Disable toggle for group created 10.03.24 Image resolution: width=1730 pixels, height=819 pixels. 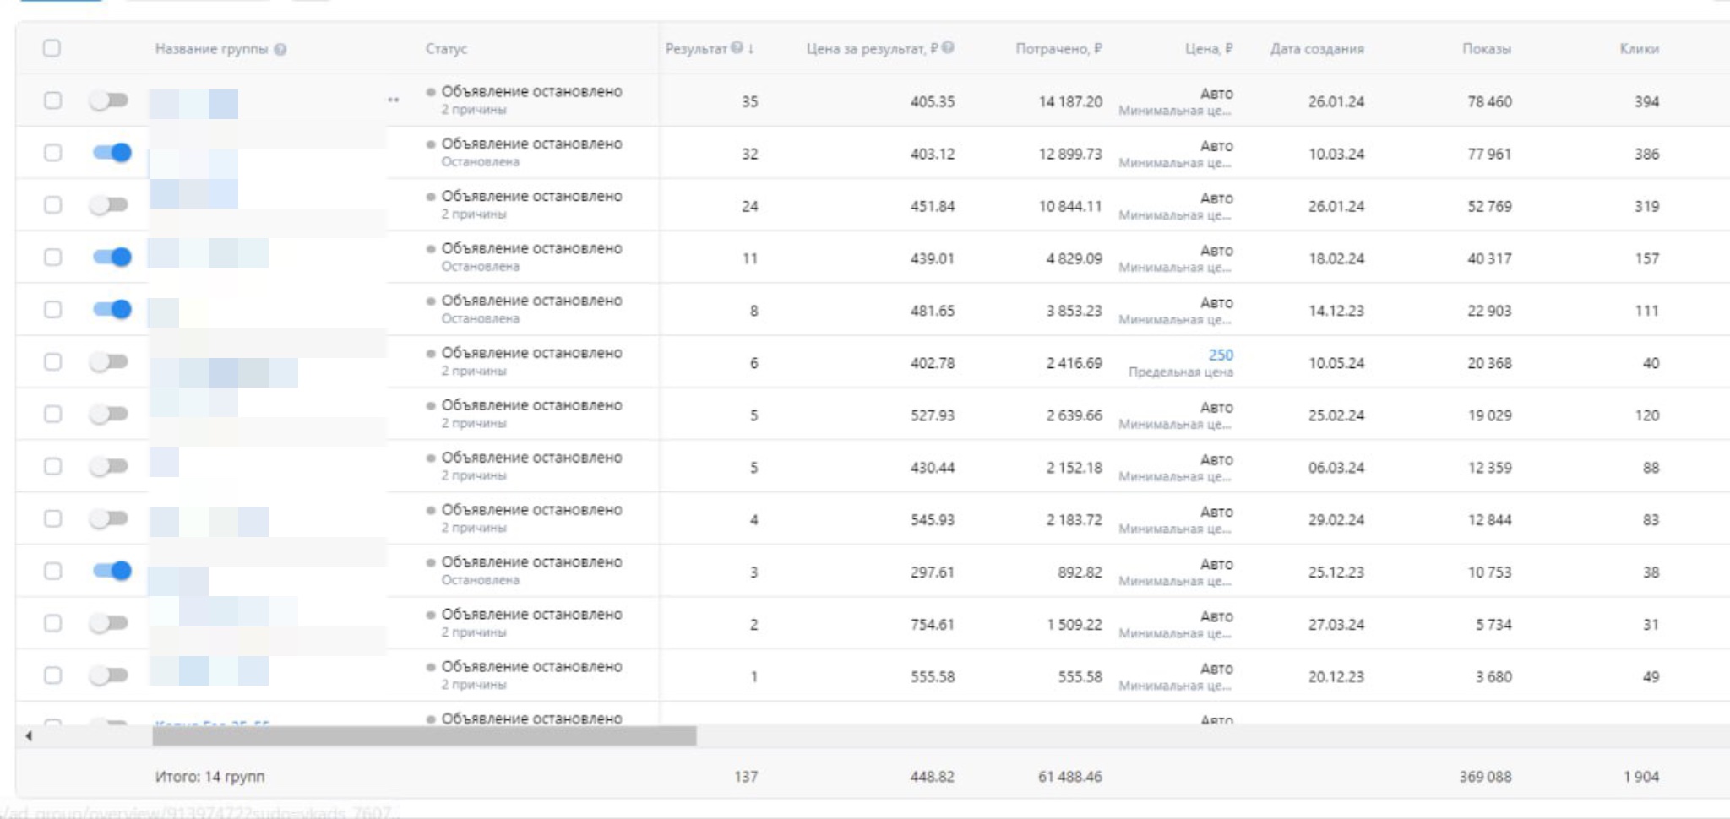pos(111,153)
